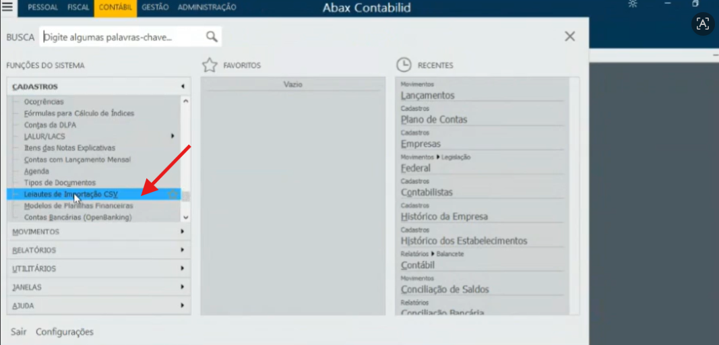Screen dimensions: 719x345
Task: Open Contas com Lançamento Mensal
Action: coord(77,160)
